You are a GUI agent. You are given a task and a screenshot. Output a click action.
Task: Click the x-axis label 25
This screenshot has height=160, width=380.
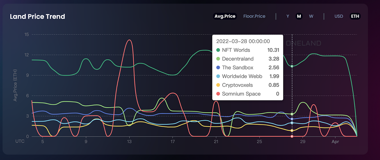click(x=259, y=142)
